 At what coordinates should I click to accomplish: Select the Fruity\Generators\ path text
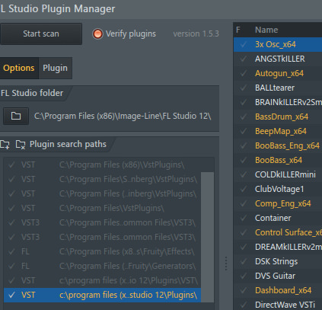tap(128, 266)
